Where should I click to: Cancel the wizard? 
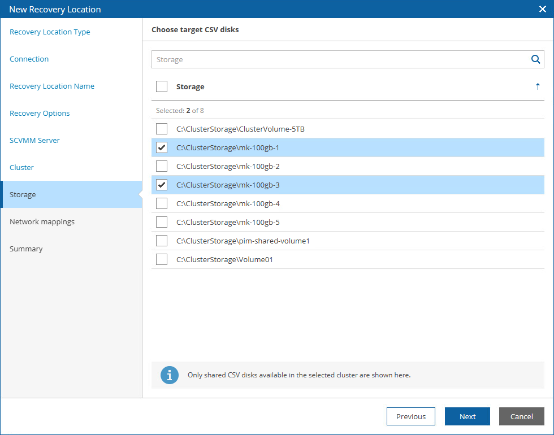point(521,416)
